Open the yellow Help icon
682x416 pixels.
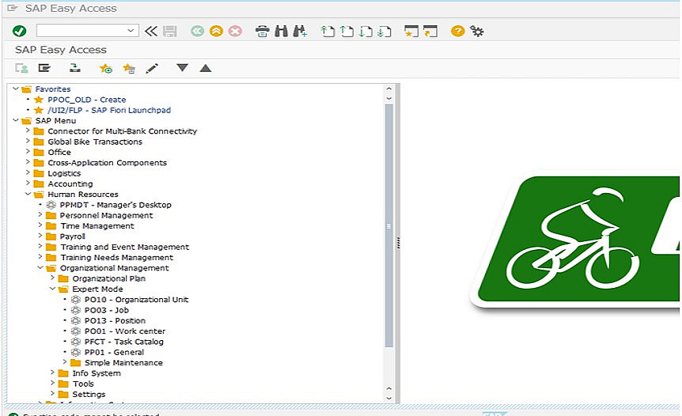457,31
